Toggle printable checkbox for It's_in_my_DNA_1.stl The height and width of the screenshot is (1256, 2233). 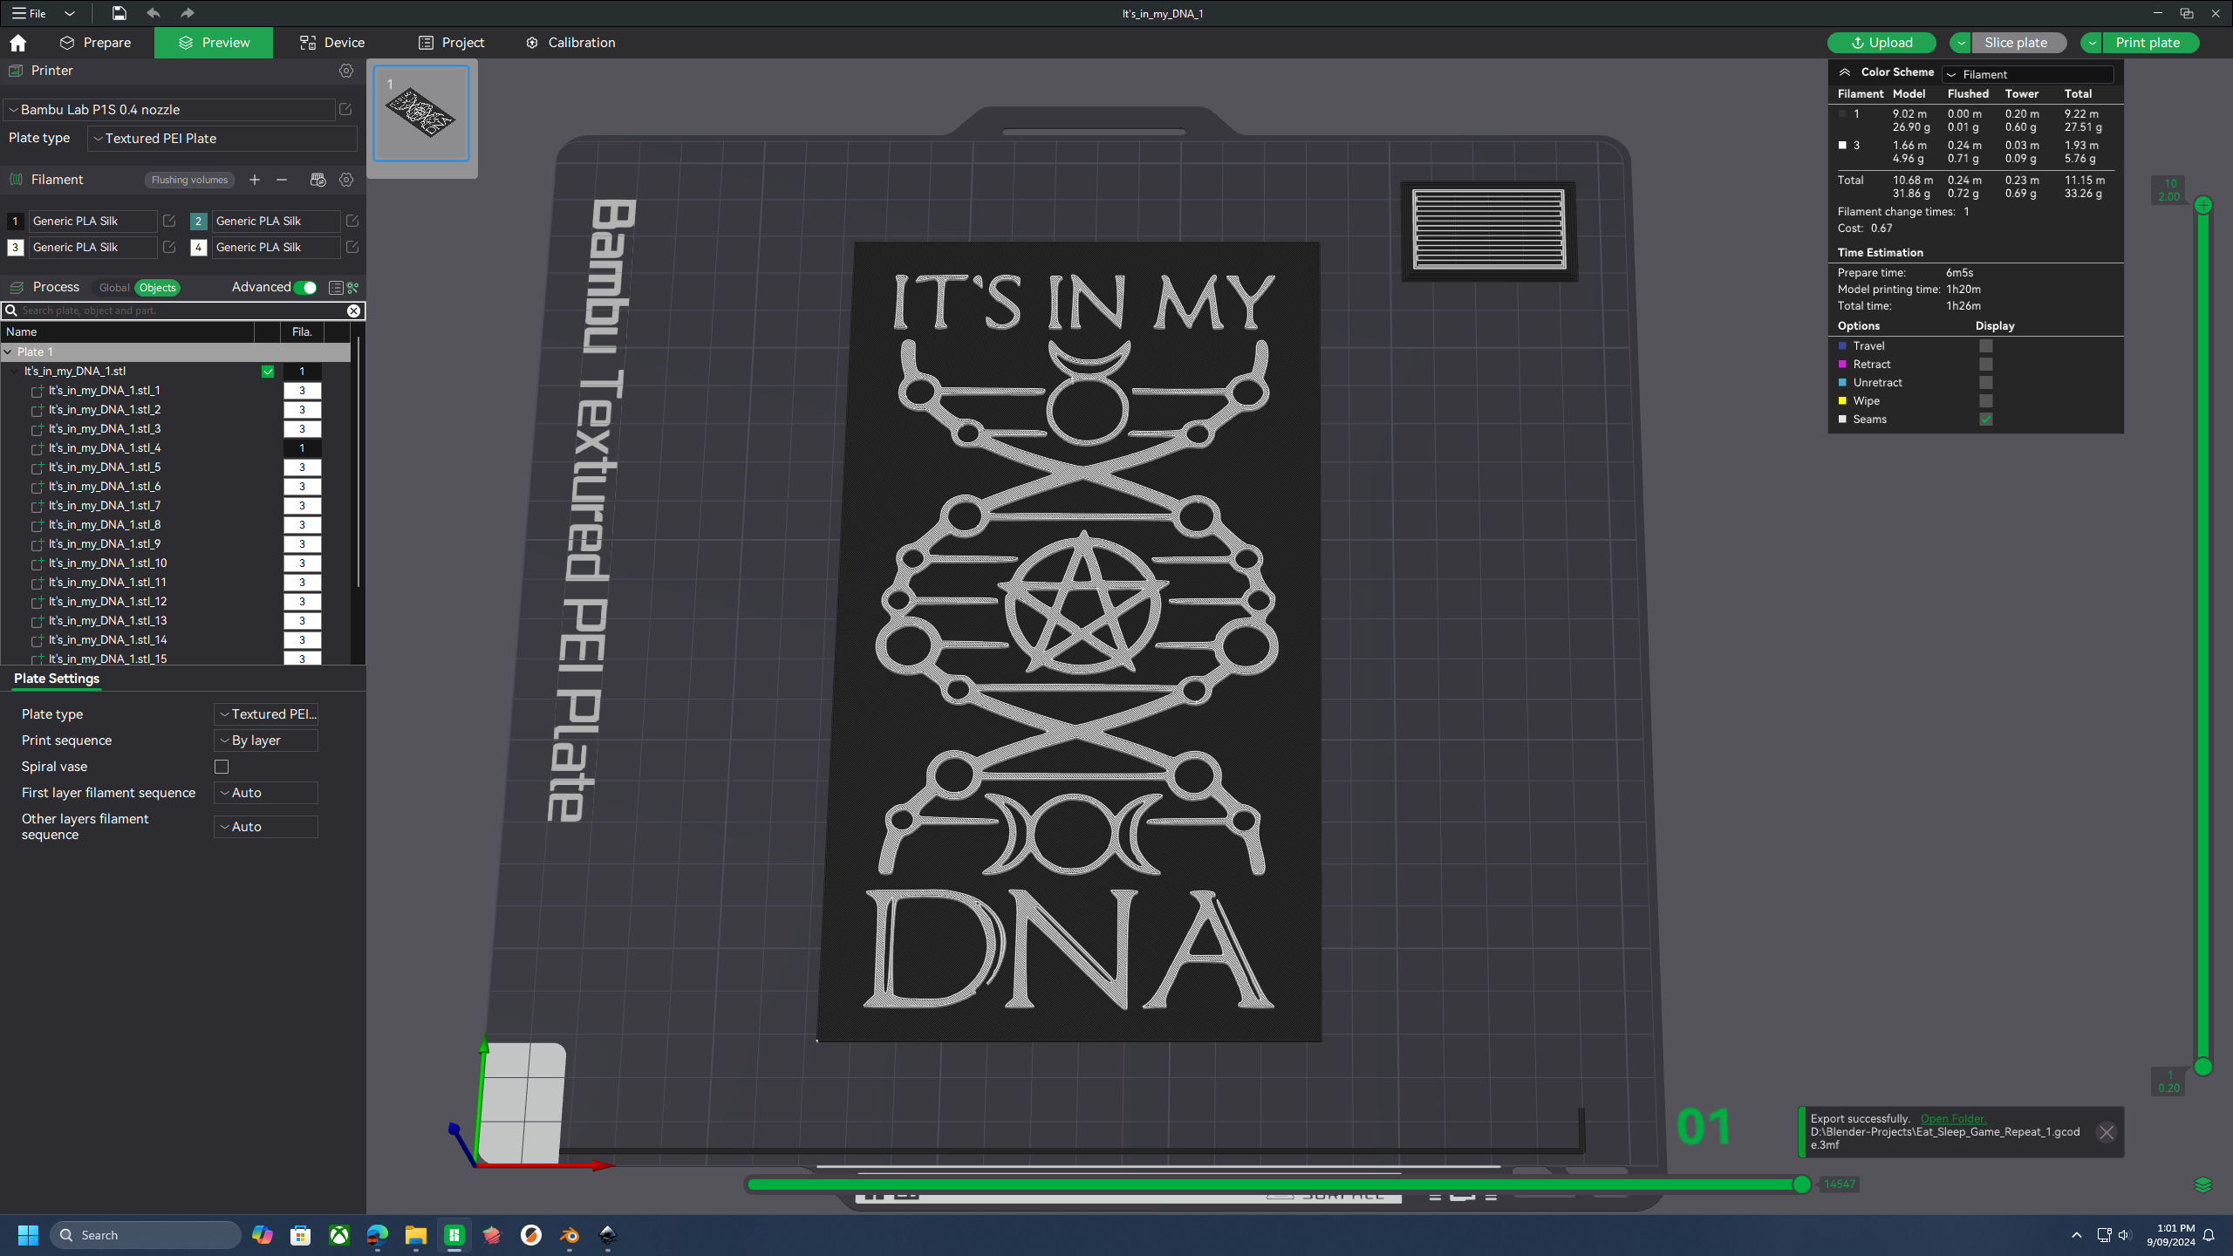pos(268,372)
